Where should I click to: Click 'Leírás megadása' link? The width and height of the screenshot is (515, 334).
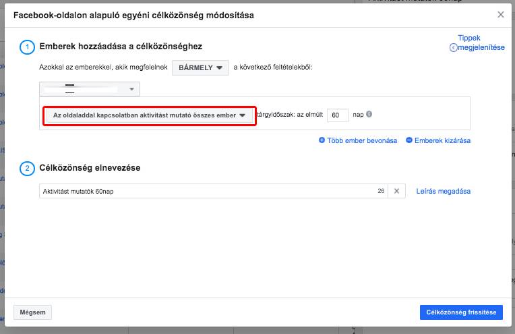click(x=444, y=192)
